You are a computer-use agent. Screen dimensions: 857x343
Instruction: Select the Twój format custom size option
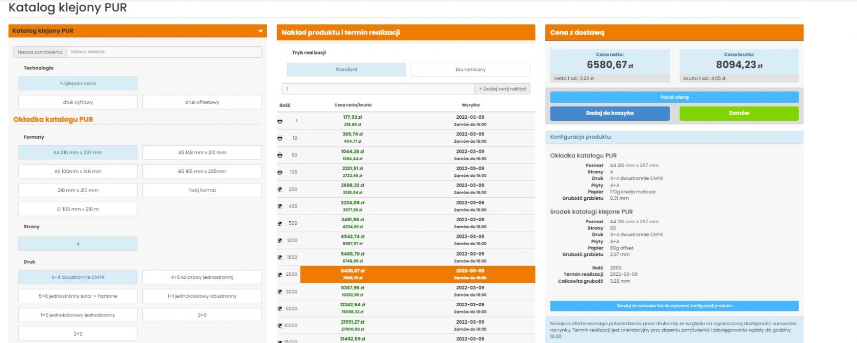201,190
